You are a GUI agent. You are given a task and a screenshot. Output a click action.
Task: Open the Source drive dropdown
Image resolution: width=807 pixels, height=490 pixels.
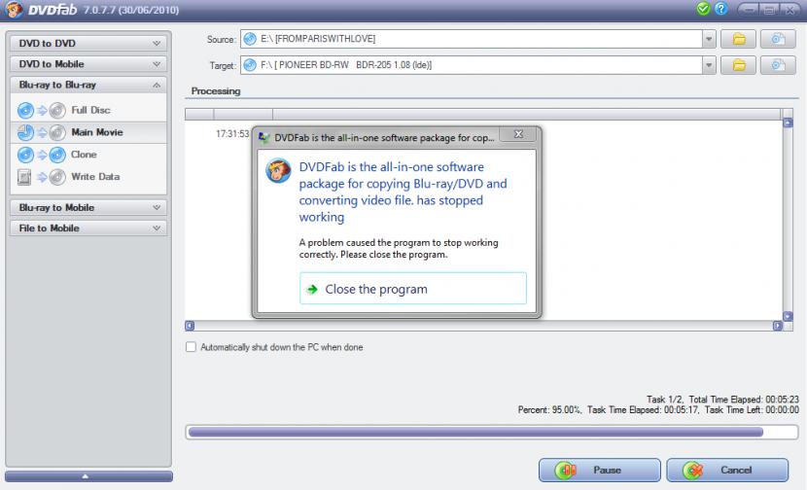(x=709, y=39)
